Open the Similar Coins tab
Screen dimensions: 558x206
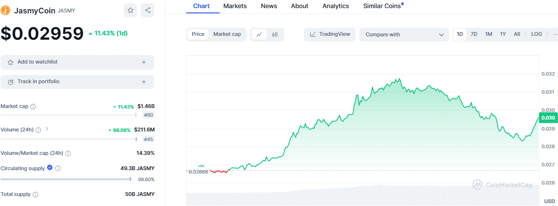tap(382, 6)
